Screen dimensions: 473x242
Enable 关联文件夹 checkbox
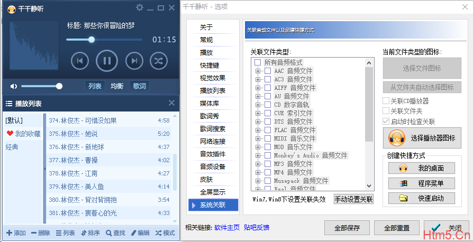[x=386, y=111]
